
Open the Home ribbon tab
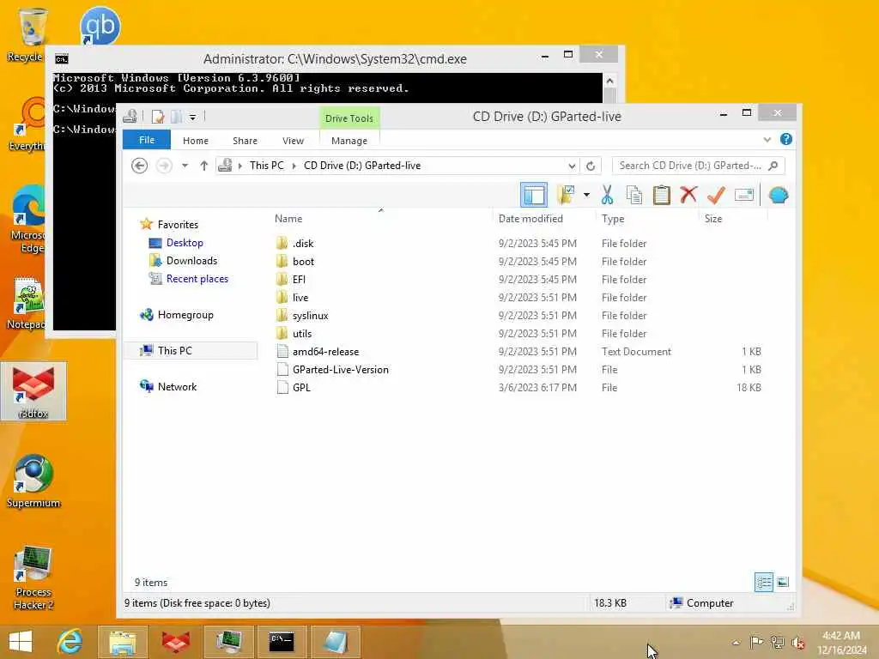(x=196, y=141)
